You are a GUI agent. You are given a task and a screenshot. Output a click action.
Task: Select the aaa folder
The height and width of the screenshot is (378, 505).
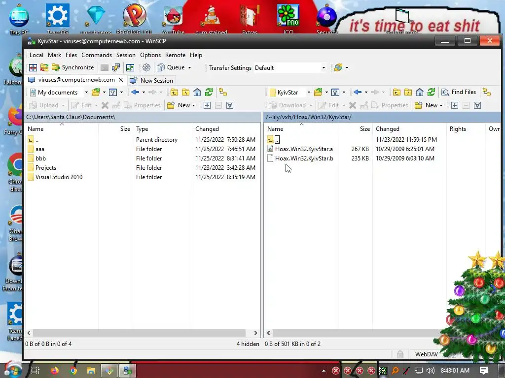click(x=40, y=149)
